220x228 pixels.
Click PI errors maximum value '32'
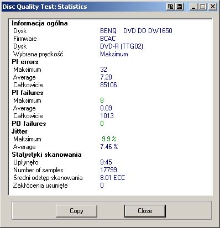[103, 70]
